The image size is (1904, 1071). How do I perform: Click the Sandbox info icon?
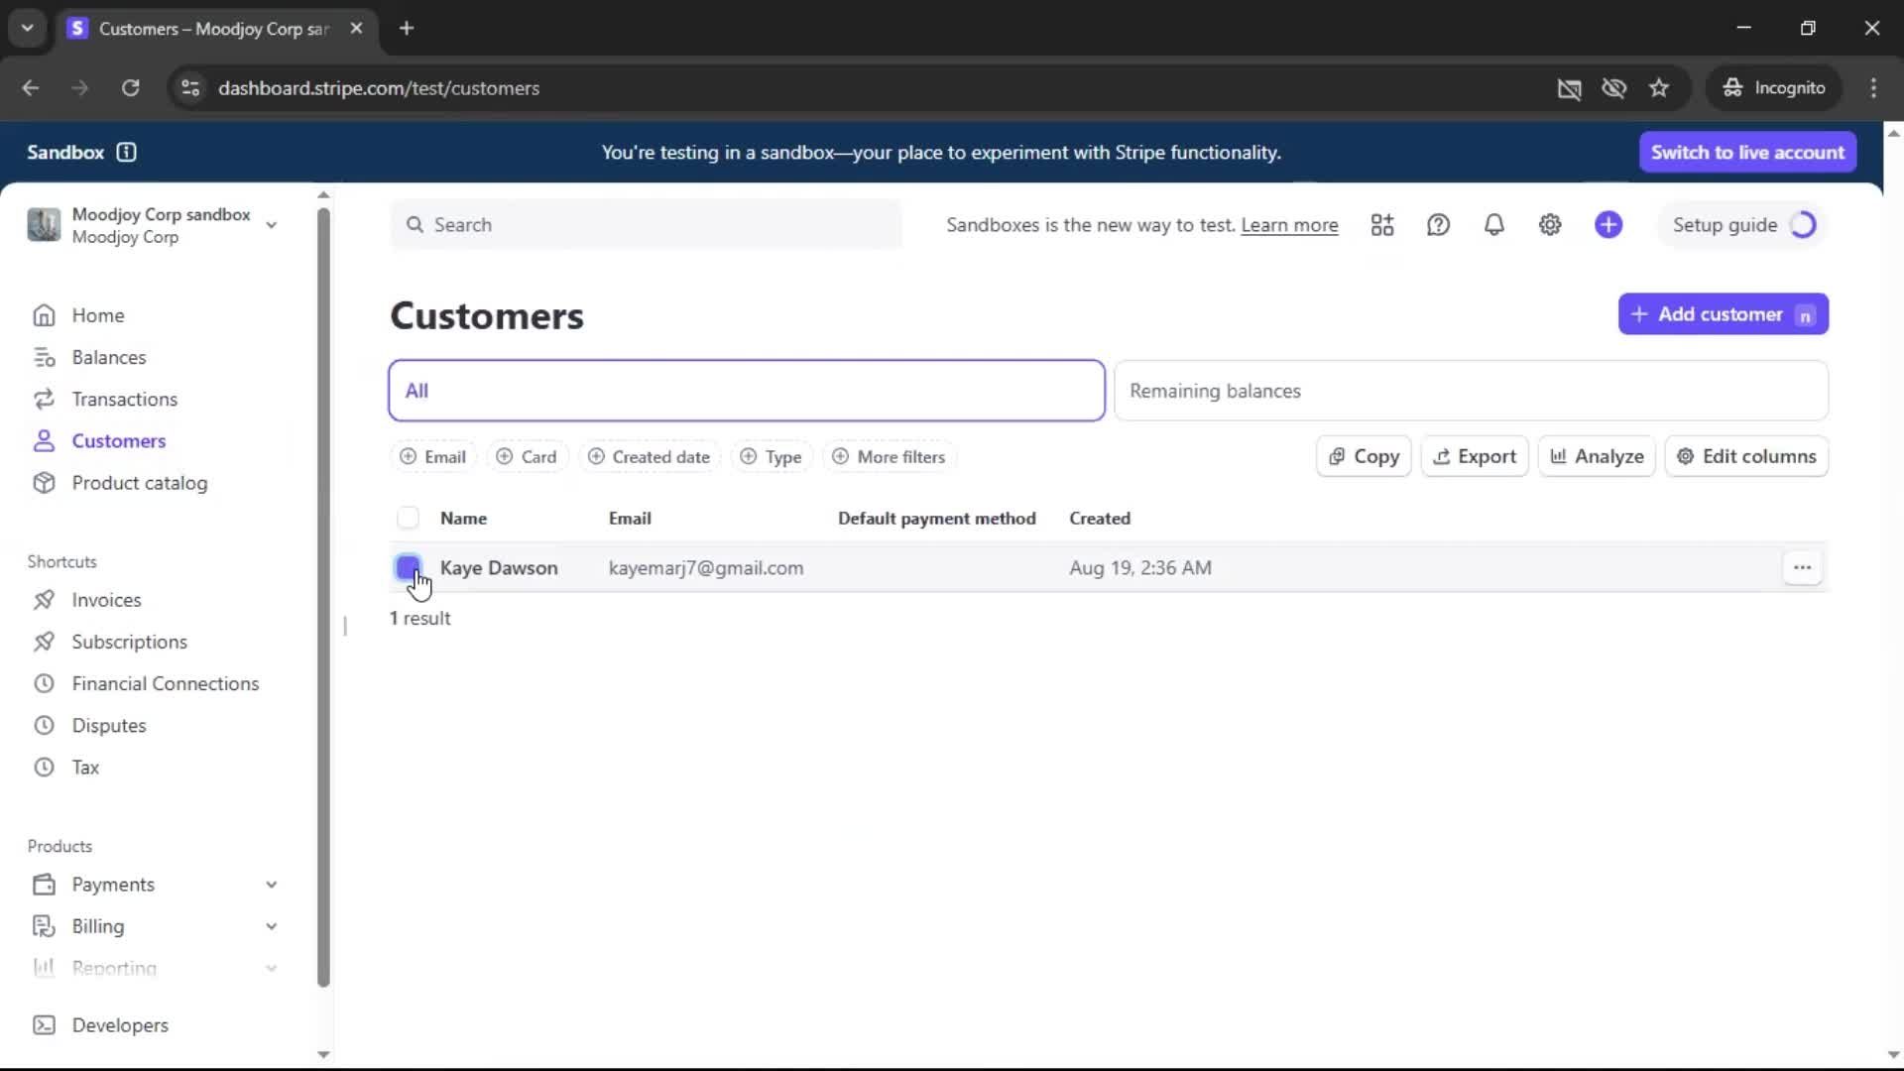coord(126,152)
